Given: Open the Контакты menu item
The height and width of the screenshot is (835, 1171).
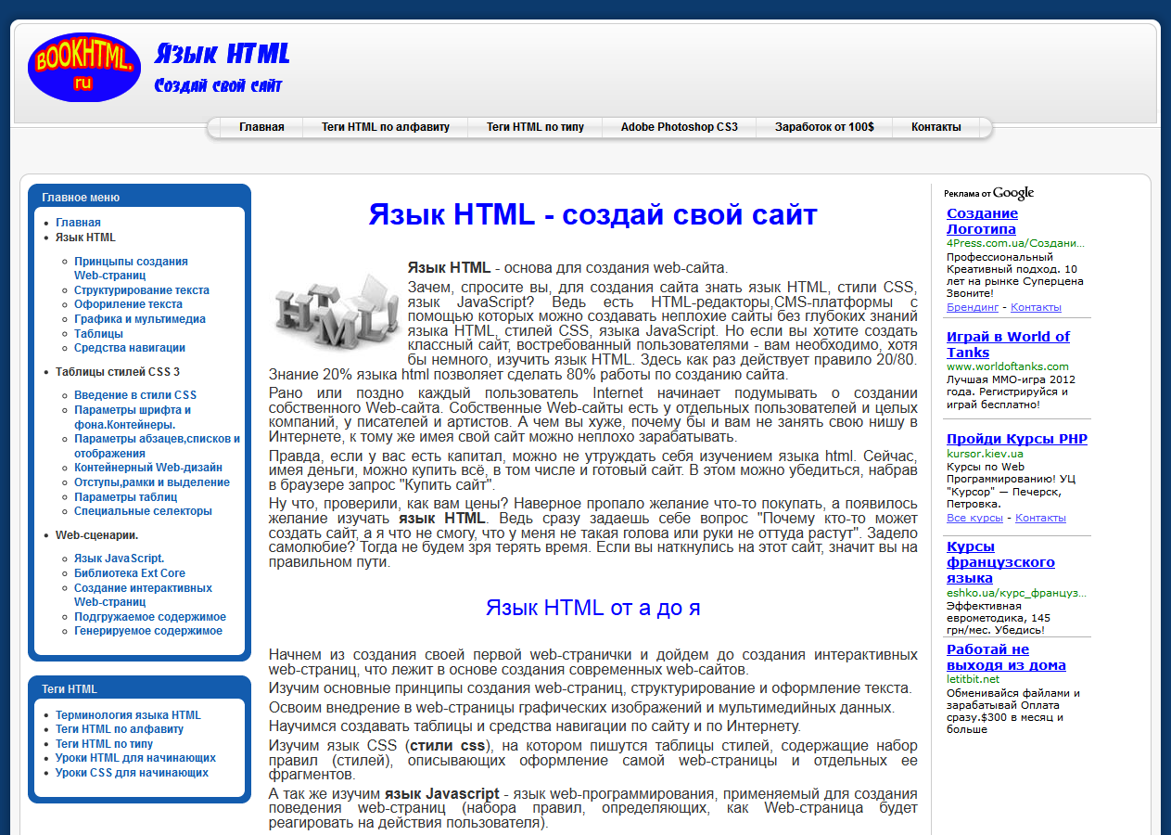Looking at the screenshot, I should coord(938,127).
